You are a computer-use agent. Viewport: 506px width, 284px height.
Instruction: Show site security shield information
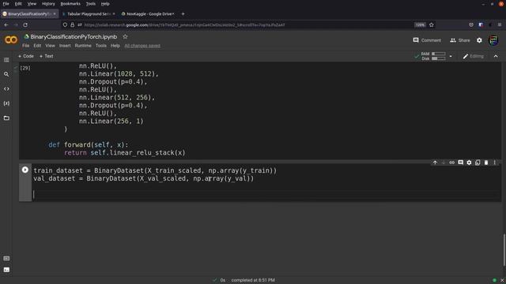(65, 24)
